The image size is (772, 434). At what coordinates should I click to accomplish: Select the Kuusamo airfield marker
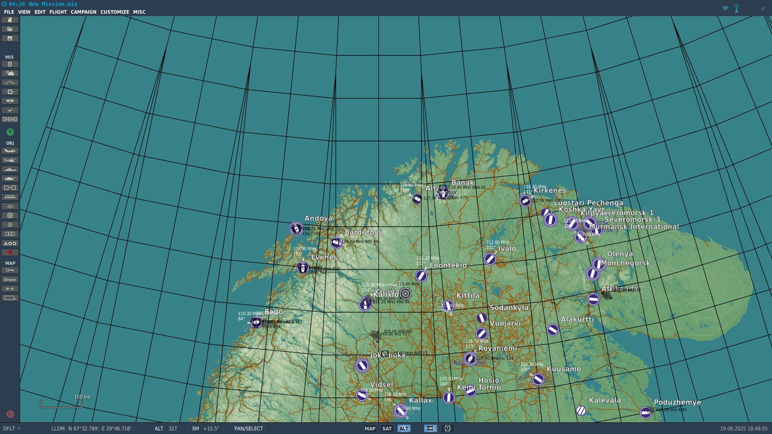pyautogui.click(x=538, y=379)
